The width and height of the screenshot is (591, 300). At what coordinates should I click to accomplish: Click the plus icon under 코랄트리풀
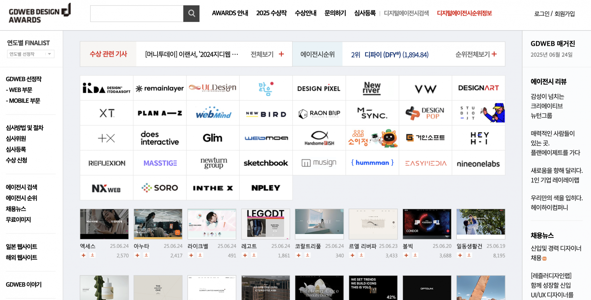point(299,255)
